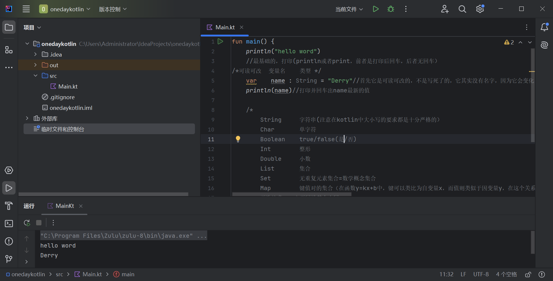
Task: Open the Problems tool window icon
Action: 9,241
